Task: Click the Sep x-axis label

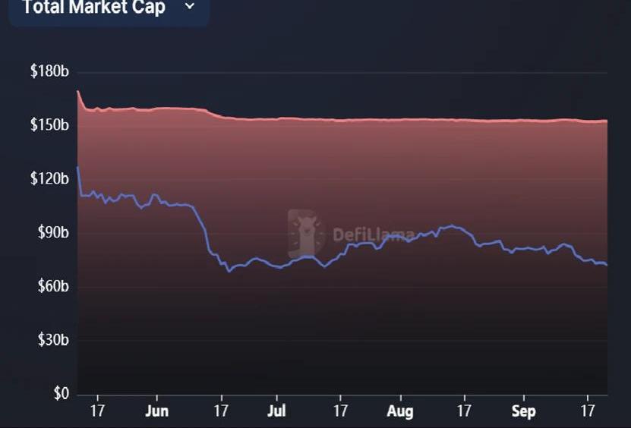Action: point(522,411)
